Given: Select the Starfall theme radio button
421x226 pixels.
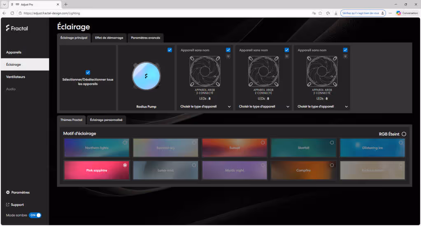Looking at the screenshot, I should (332, 143).
